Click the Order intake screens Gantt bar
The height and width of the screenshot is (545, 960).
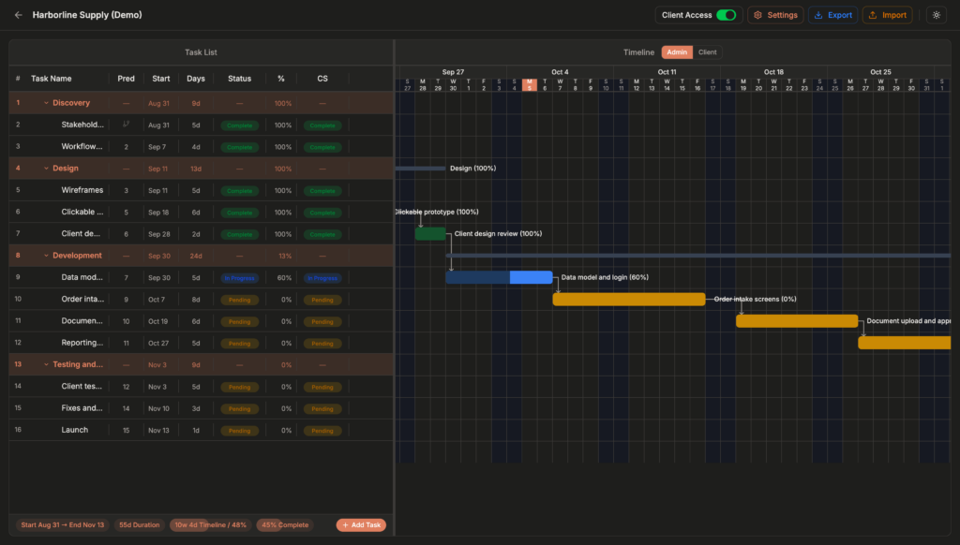click(x=629, y=299)
